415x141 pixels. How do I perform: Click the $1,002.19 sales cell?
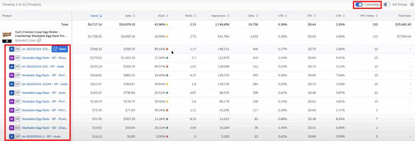[x=128, y=58]
